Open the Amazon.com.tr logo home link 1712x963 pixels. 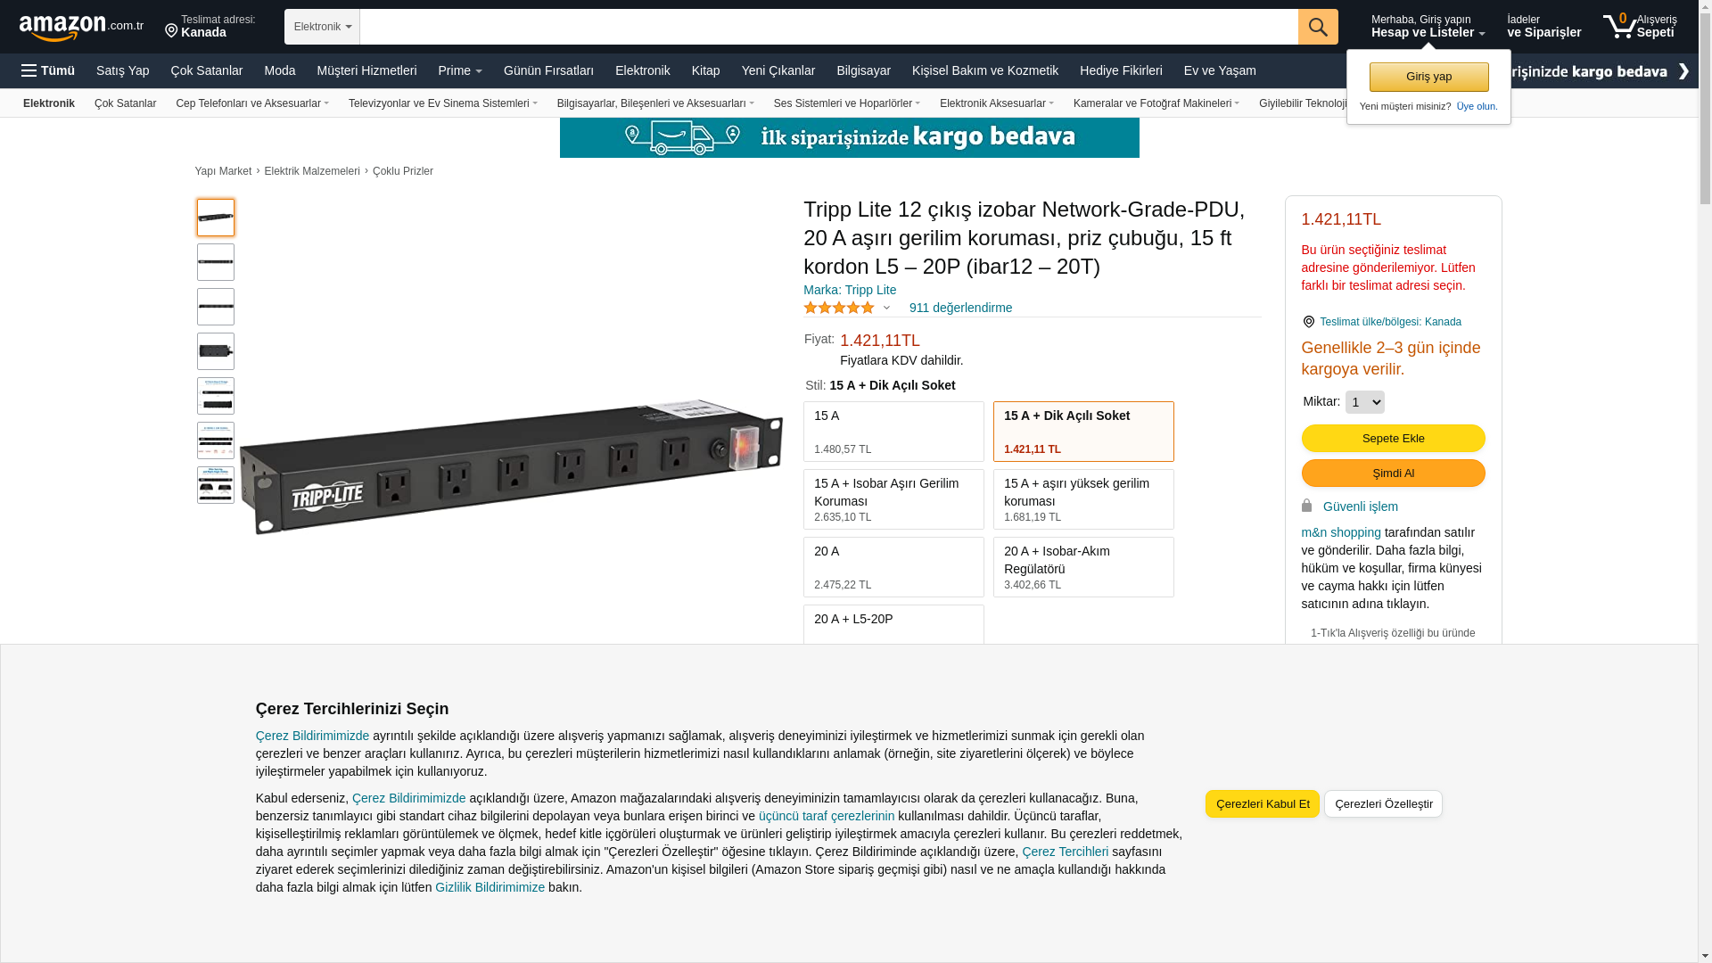coord(81,27)
